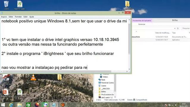Open the Action Center flag icon
The width and height of the screenshot is (190, 107).
click(x=166, y=105)
